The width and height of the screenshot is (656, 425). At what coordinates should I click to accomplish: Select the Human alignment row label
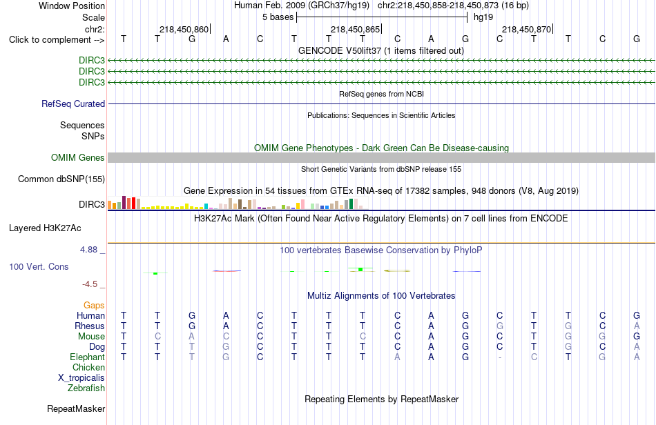(90, 315)
